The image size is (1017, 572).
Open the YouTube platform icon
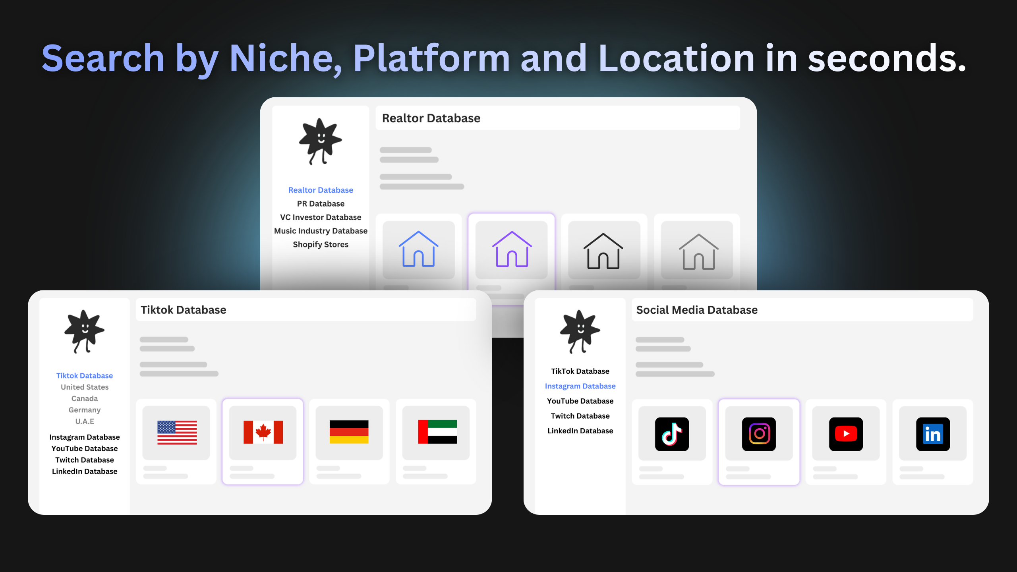[x=846, y=434]
